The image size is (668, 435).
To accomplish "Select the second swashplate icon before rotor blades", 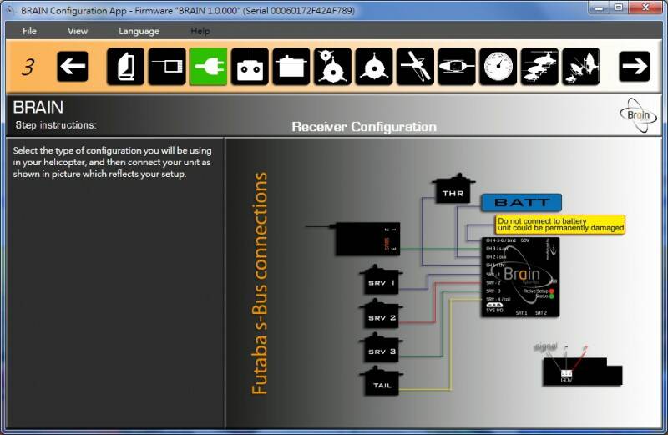I will point(373,67).
